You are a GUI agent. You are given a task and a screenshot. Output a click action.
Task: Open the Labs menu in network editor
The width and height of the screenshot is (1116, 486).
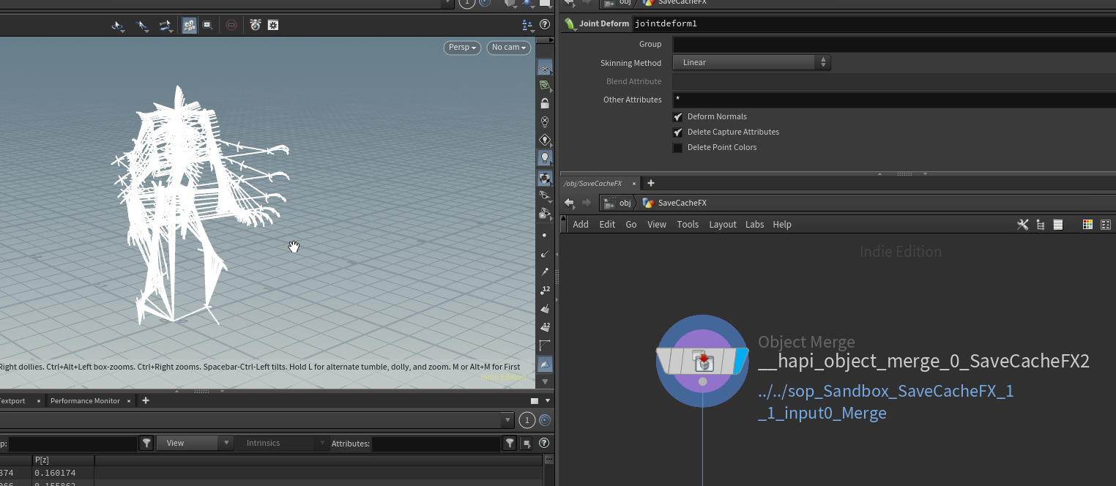[754, 225]
